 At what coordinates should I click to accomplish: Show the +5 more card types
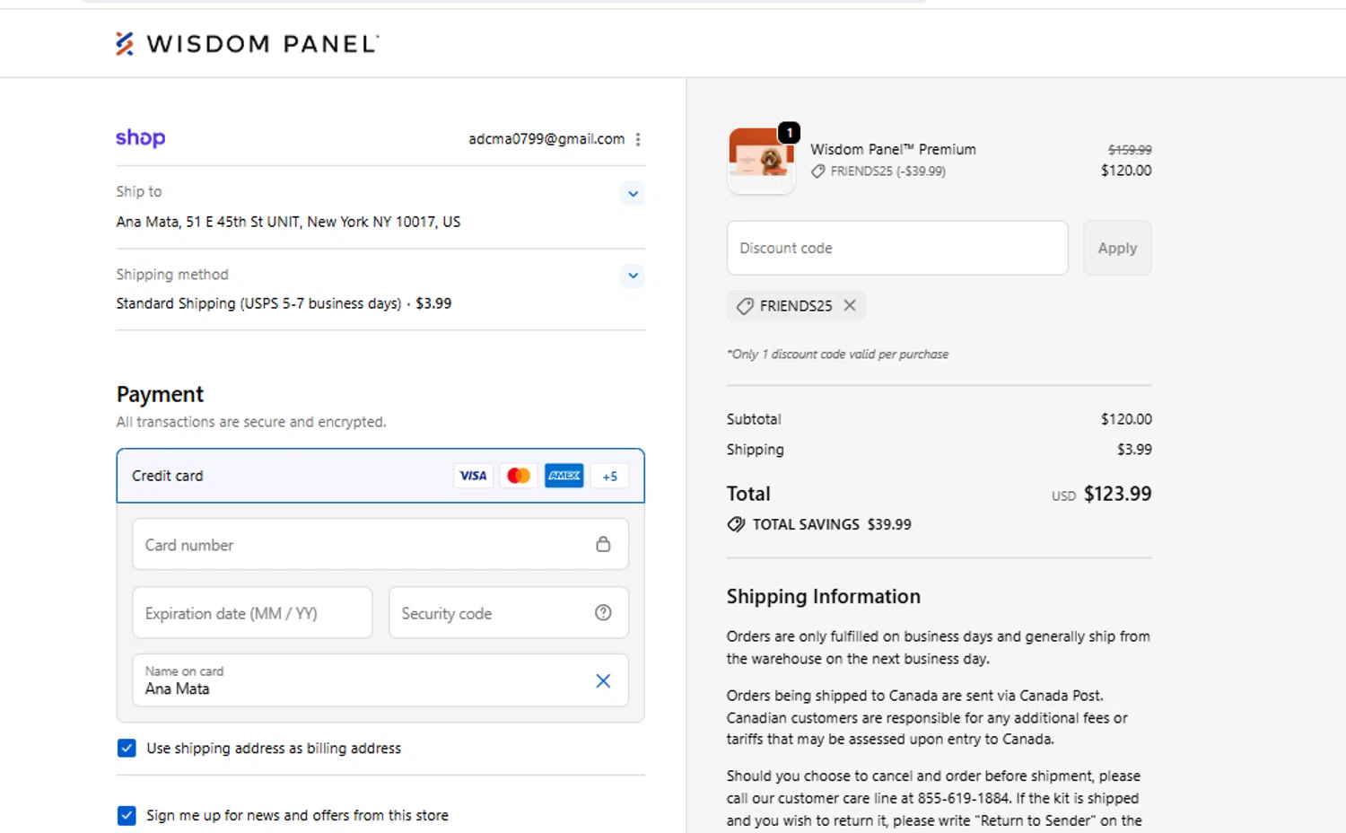coord(610,477)
